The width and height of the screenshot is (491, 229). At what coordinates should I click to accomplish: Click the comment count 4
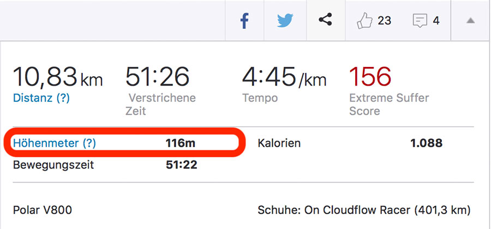(x=436, y=21)
